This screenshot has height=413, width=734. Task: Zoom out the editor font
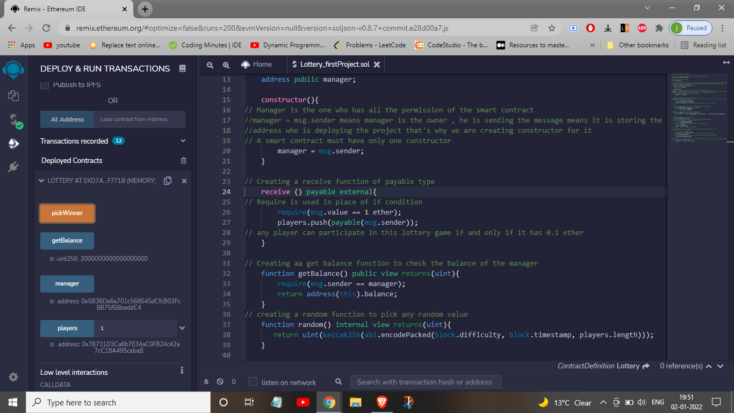click(210, 65)
